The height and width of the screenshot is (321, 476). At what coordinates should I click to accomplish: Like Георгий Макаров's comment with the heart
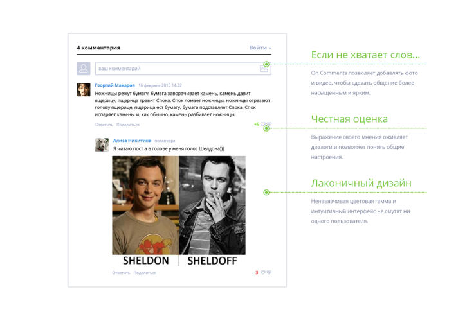tap(263, 125)
